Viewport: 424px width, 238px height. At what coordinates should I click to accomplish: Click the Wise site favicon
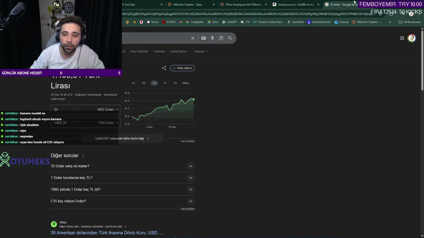click(54, 224)
